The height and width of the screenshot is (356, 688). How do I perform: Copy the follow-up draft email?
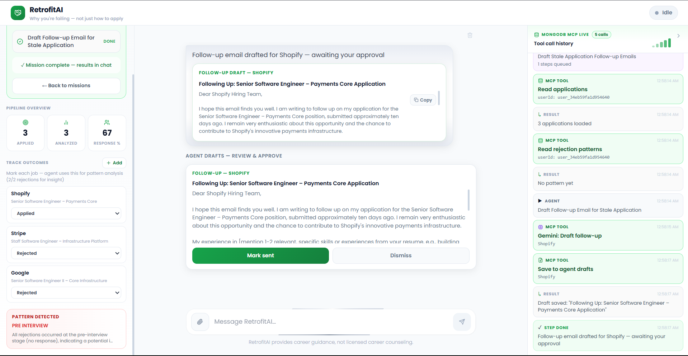pos(423,100)
